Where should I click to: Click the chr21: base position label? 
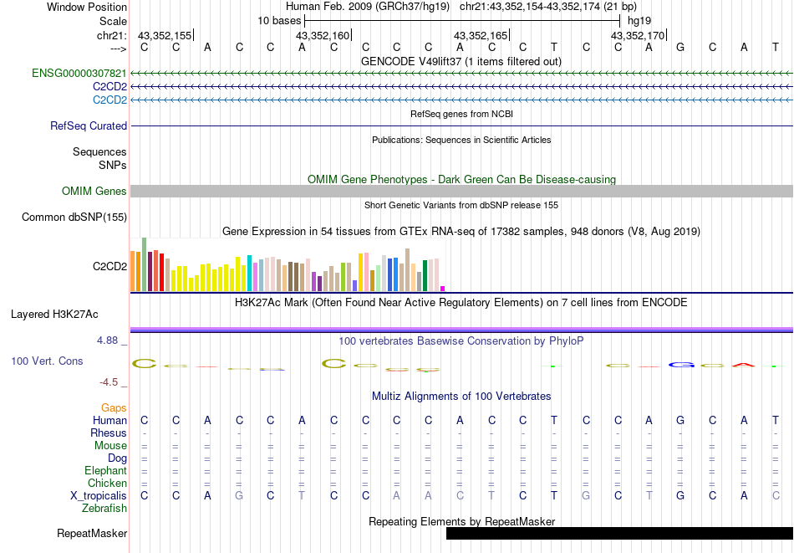click(x=112, y=35)
